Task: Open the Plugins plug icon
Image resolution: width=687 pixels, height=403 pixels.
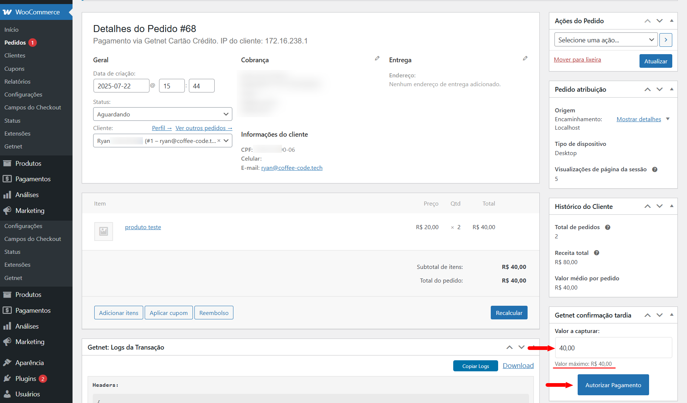Action: (x=7, y=379)
